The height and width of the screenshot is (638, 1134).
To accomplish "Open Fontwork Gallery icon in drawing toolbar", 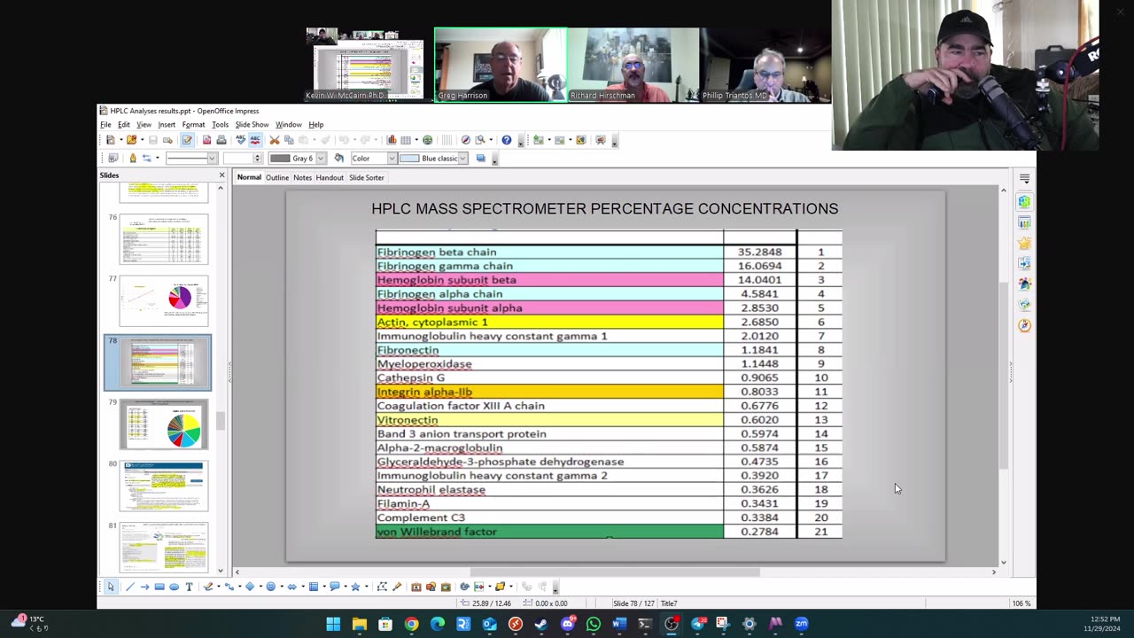I will [x=416, y=587].
